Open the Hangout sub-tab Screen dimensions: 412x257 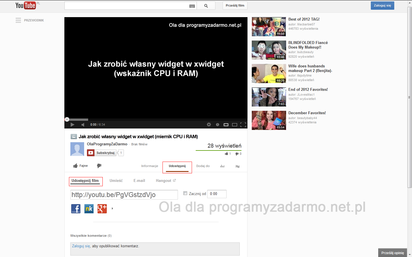tap(166, 181)
